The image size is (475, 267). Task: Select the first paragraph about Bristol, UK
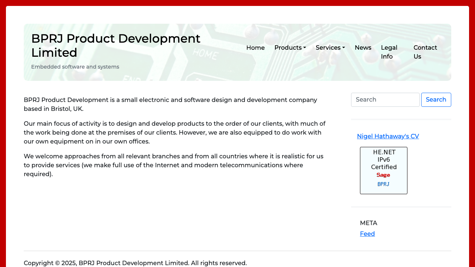point(170,104)
